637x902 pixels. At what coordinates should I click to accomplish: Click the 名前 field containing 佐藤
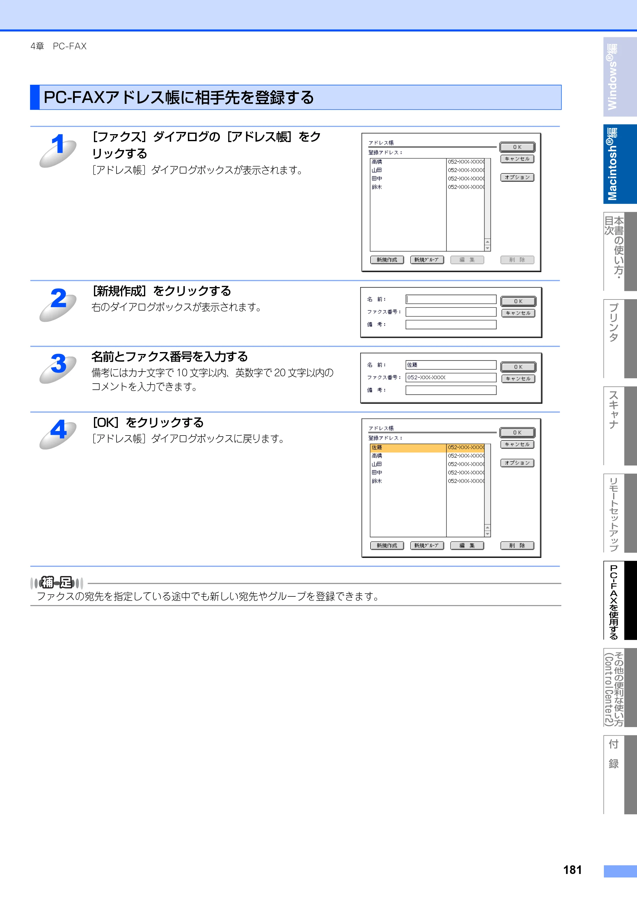click(451, 365)
